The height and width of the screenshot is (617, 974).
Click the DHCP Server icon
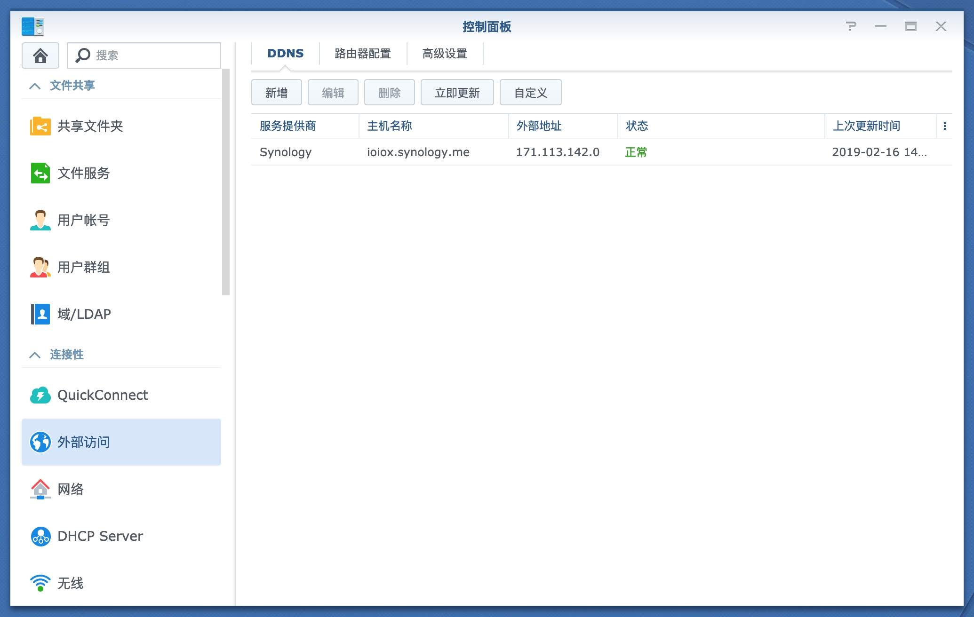click(40, 536)
